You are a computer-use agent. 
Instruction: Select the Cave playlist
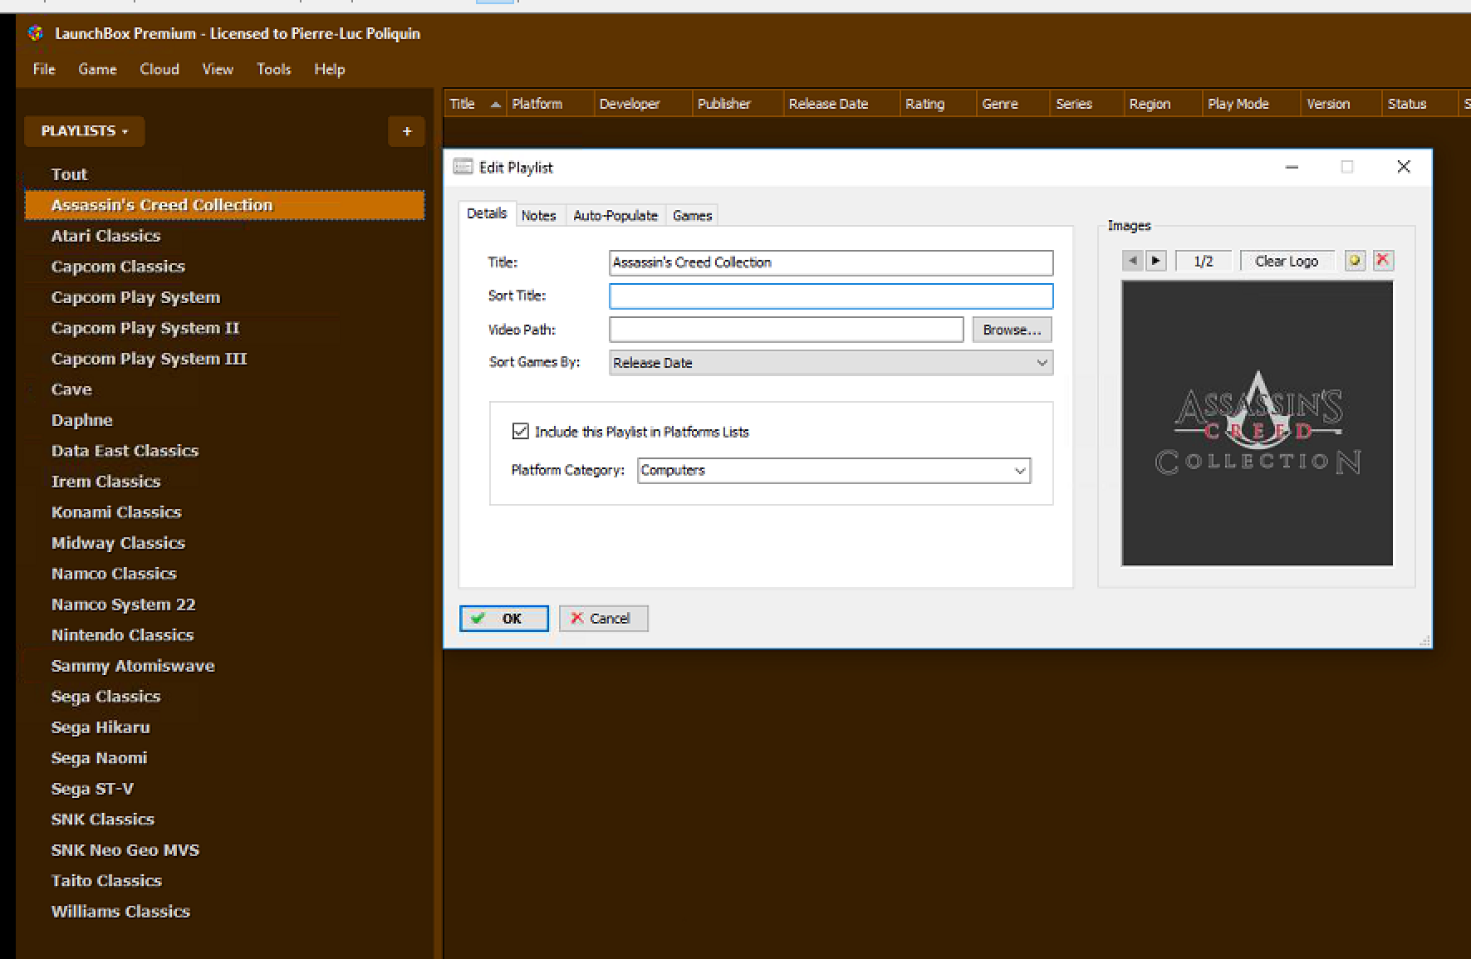tap(224, 389)
